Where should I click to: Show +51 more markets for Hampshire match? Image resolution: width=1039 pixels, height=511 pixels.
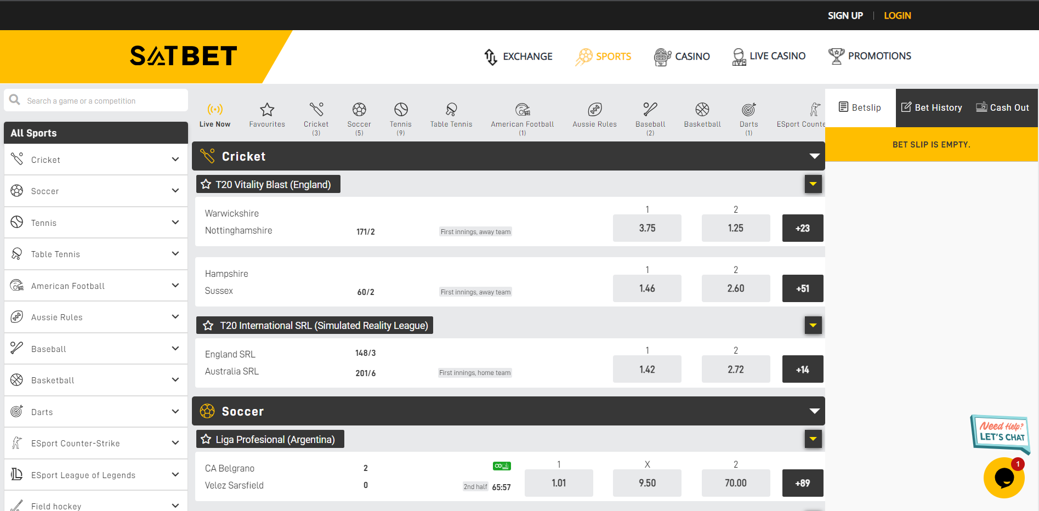[803, 288]
